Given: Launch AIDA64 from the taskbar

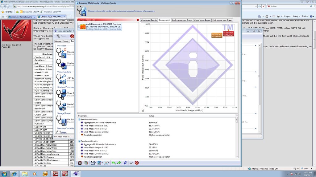Looking at the screenshot, I should coord(56,174).
